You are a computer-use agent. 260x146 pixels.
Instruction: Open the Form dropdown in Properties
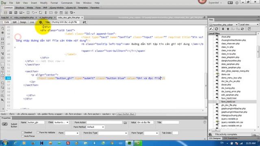[72, 133]
